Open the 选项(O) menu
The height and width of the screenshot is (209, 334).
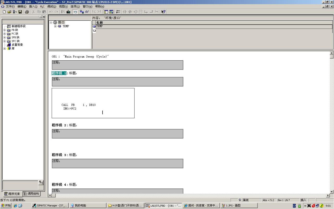[x=75, y=6]
